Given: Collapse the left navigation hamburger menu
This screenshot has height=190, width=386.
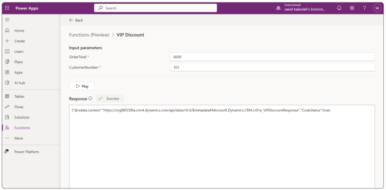Looking at the screenshot, I should click(x=7, y=20).
